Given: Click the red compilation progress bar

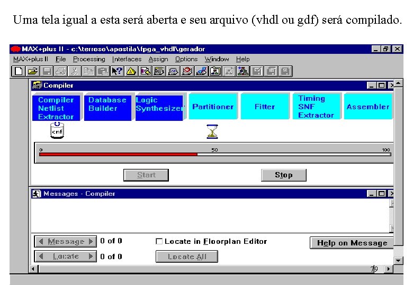Looking at the screenshot, I should 118,155.
